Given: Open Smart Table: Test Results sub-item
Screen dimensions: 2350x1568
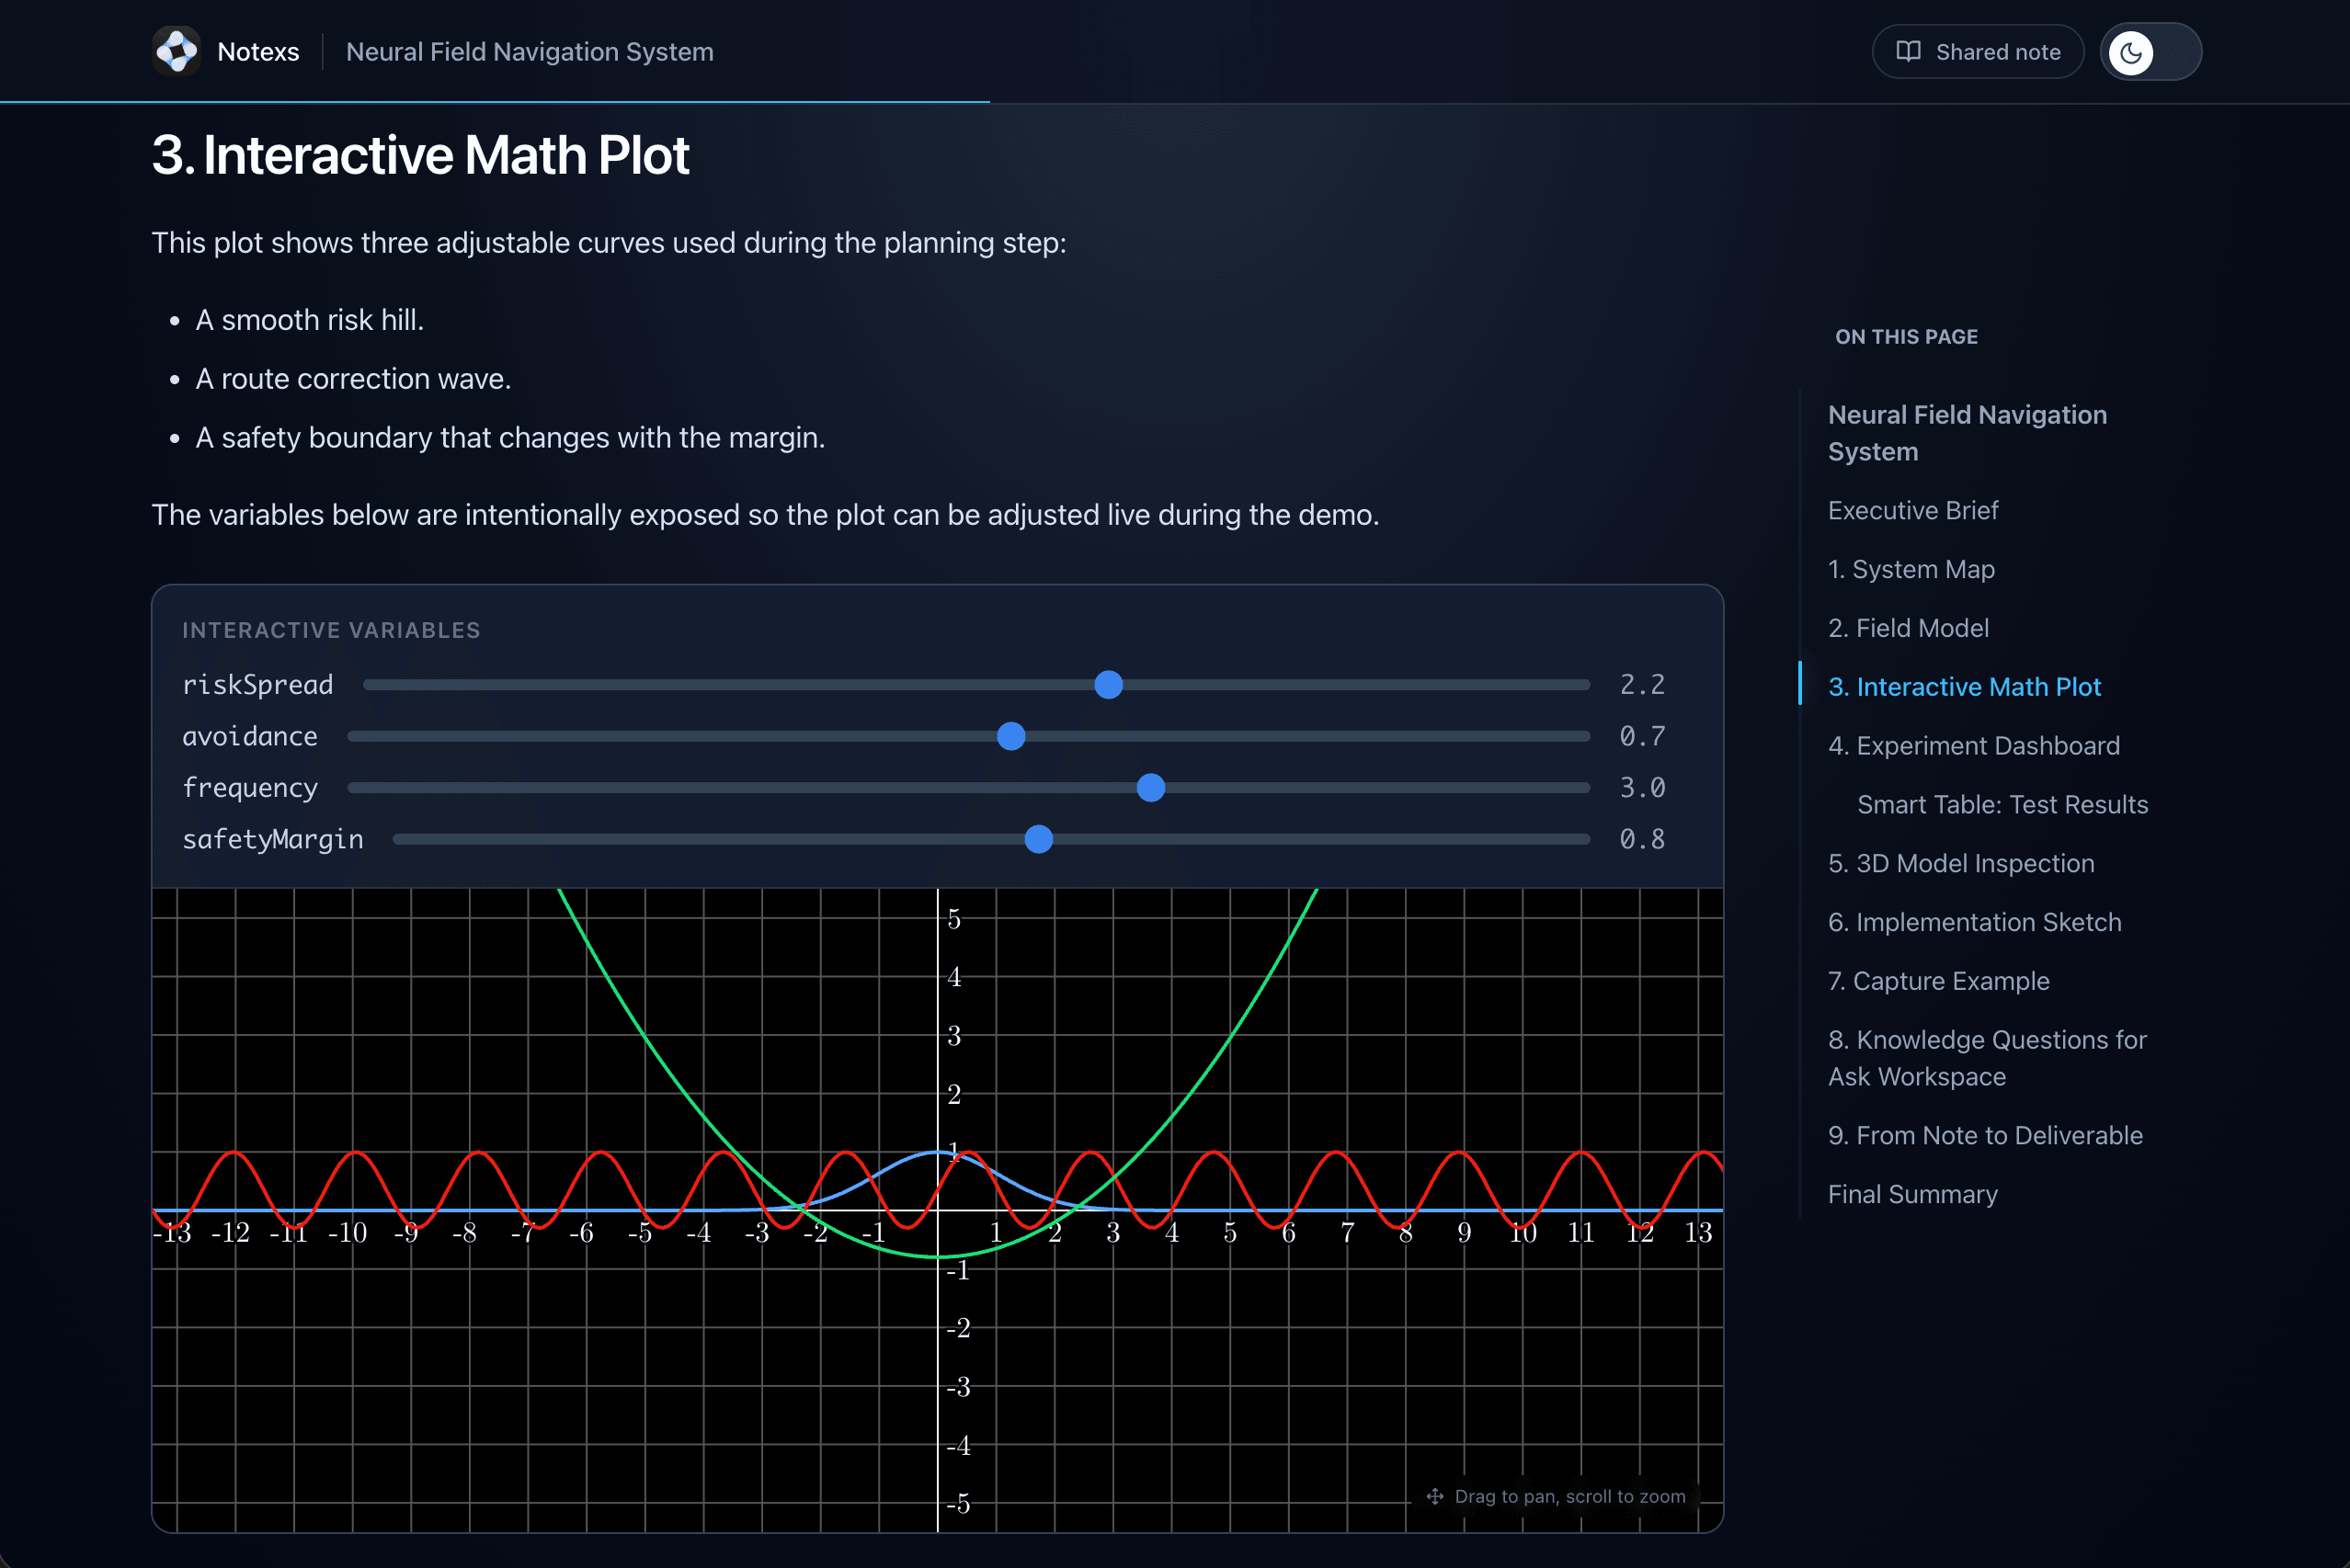Looking at the screenshot, I should [2002, 804].
